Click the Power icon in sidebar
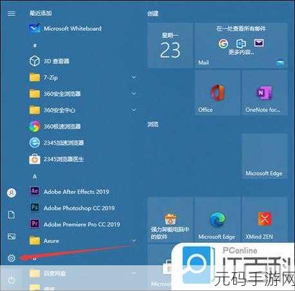Screen dimensions: 295x291 coord(12,280)
